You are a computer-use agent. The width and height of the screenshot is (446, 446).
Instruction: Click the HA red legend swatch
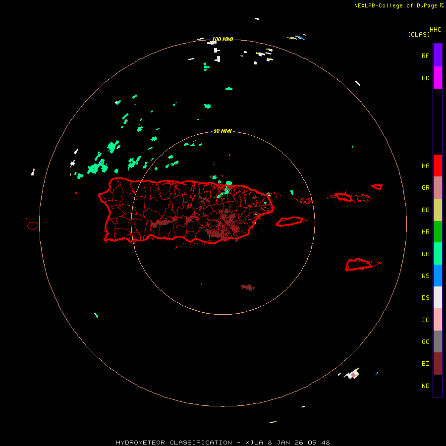(x=438, y=166)
